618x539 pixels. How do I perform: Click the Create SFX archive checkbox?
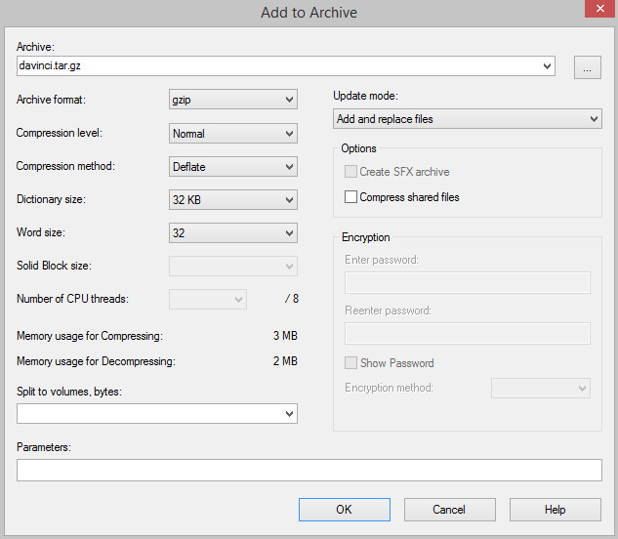click(351, 172)
